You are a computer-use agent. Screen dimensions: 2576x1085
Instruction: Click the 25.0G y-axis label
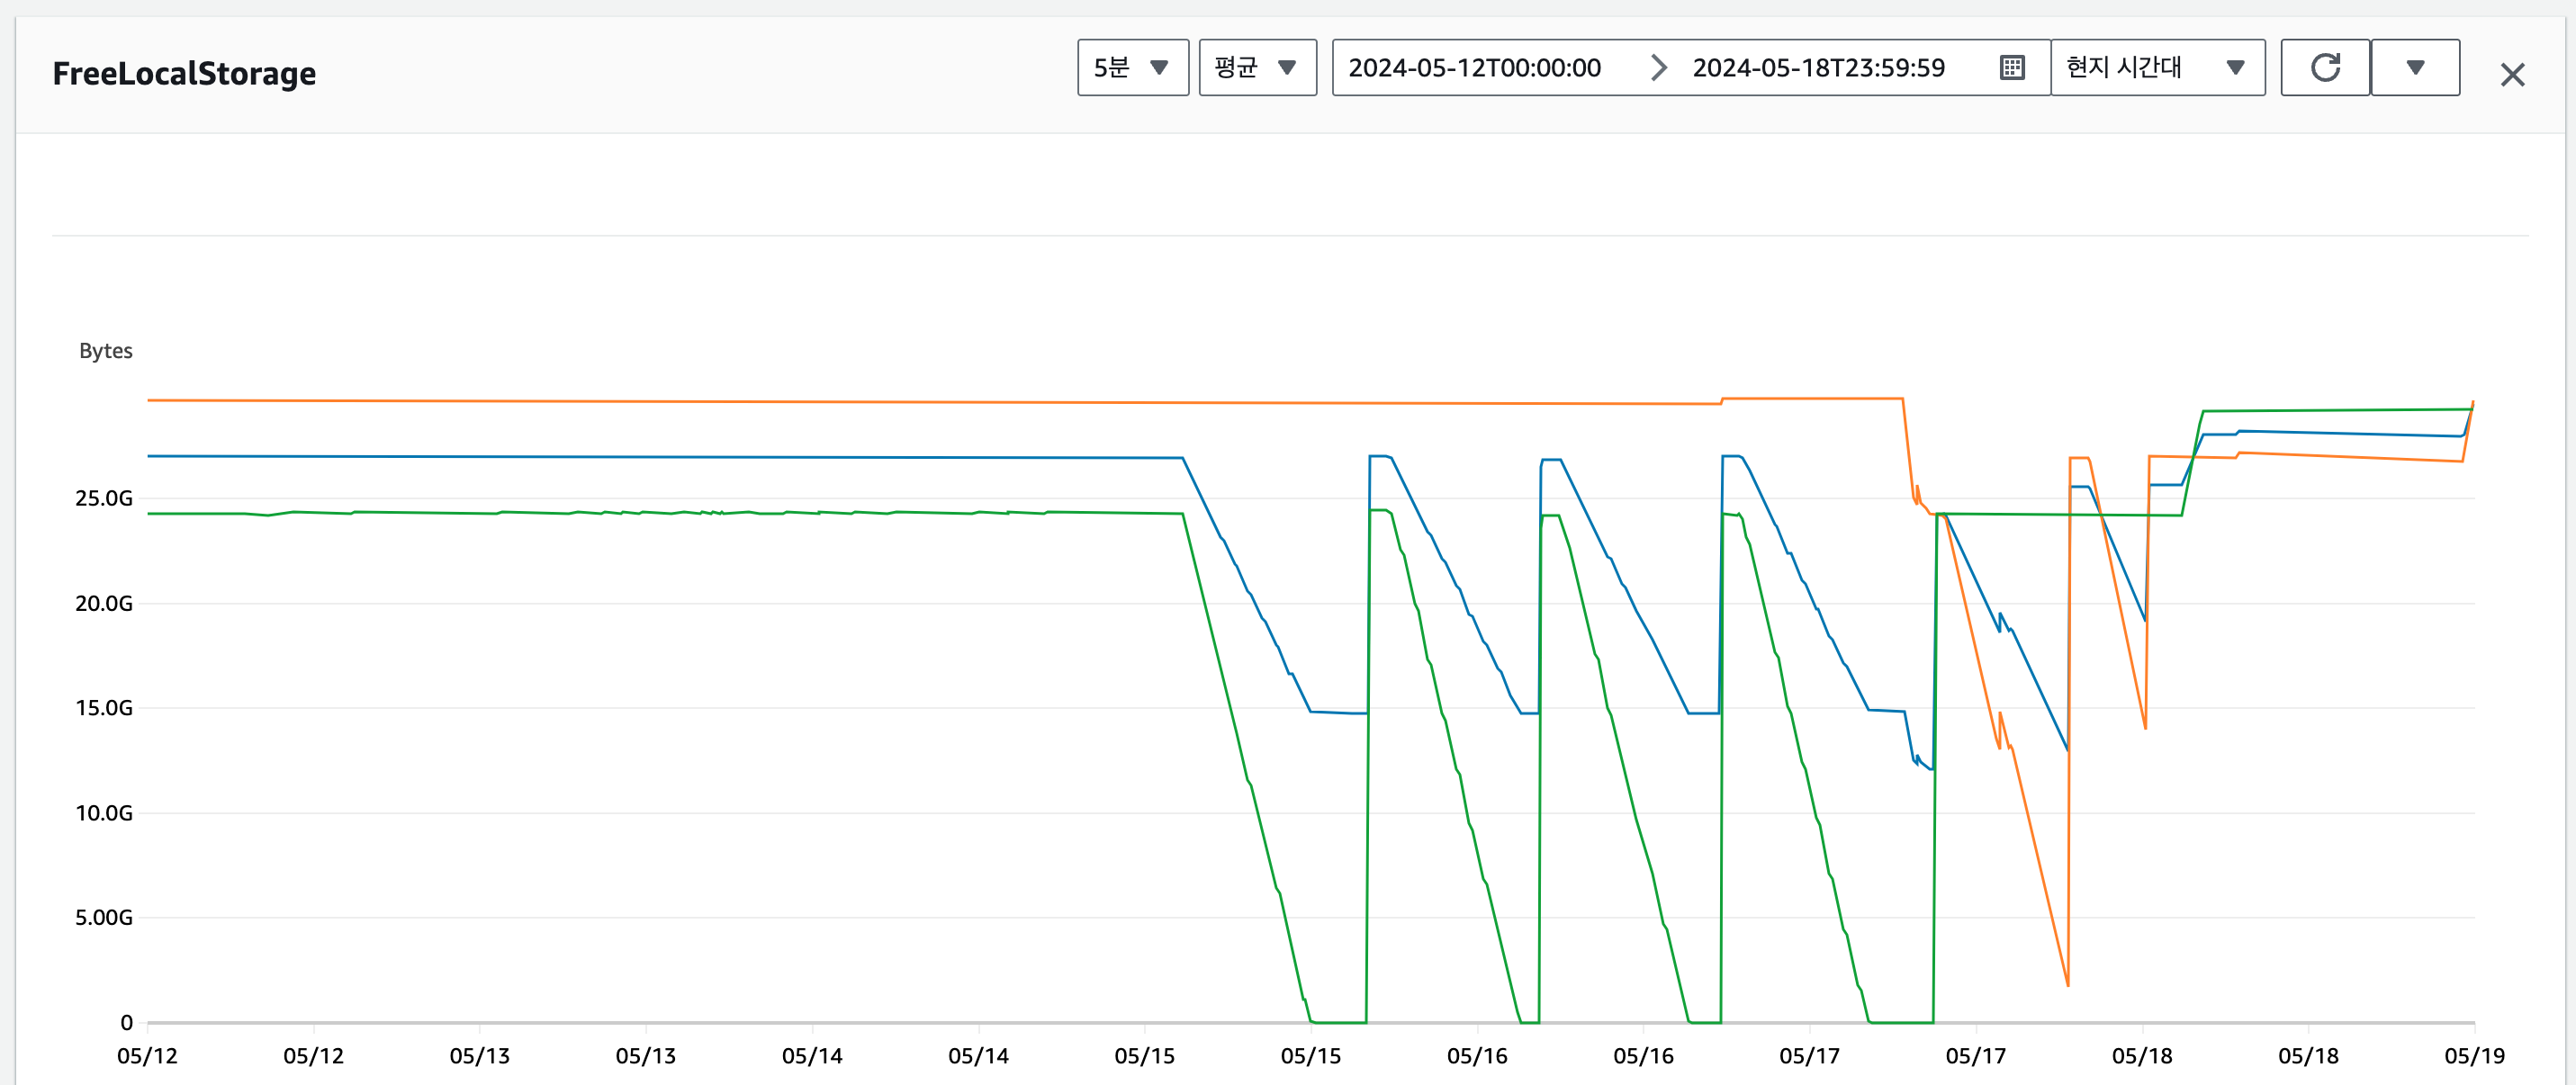[104, 498]
